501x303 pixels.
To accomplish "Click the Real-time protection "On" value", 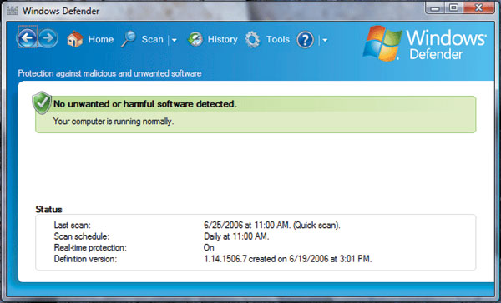I will coord(209,247).
